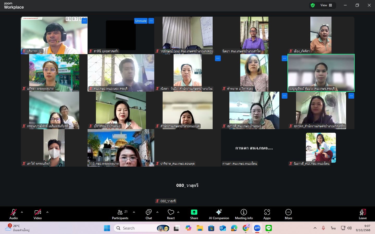This screenshot has width=375, height=234.
Task: Select the green-highlighted active speaker video tile
Action: [321, 73]
